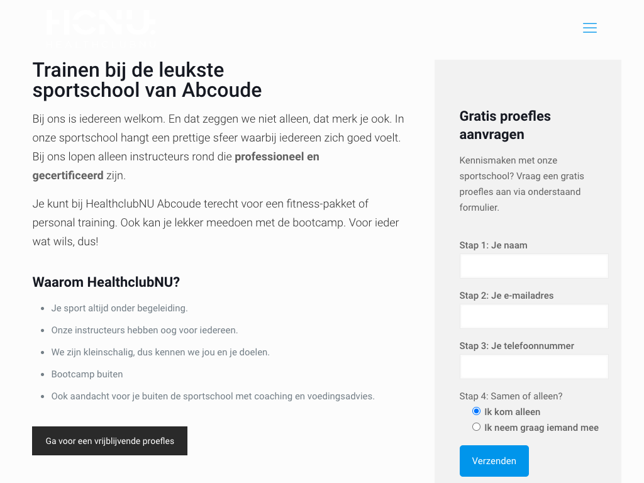Click the "Gratis proefles aanvragen" heading

coord(505,125)
